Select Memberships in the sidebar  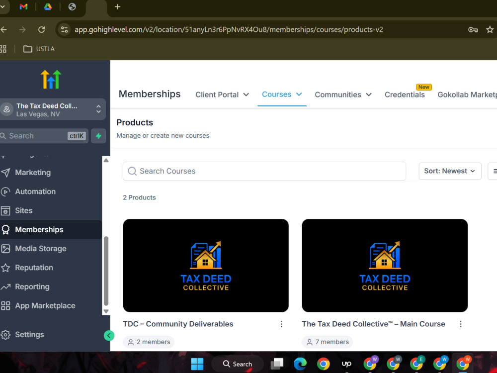[x=51, y=230]
